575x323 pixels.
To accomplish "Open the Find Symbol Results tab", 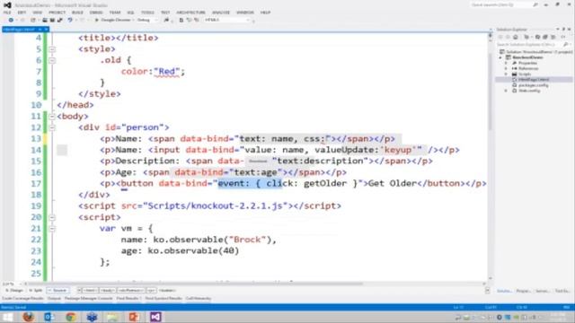I will tap(164, 299).
